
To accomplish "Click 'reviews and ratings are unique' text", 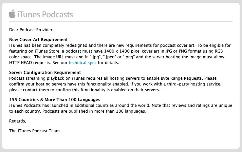I will click(x=202, y=106).
